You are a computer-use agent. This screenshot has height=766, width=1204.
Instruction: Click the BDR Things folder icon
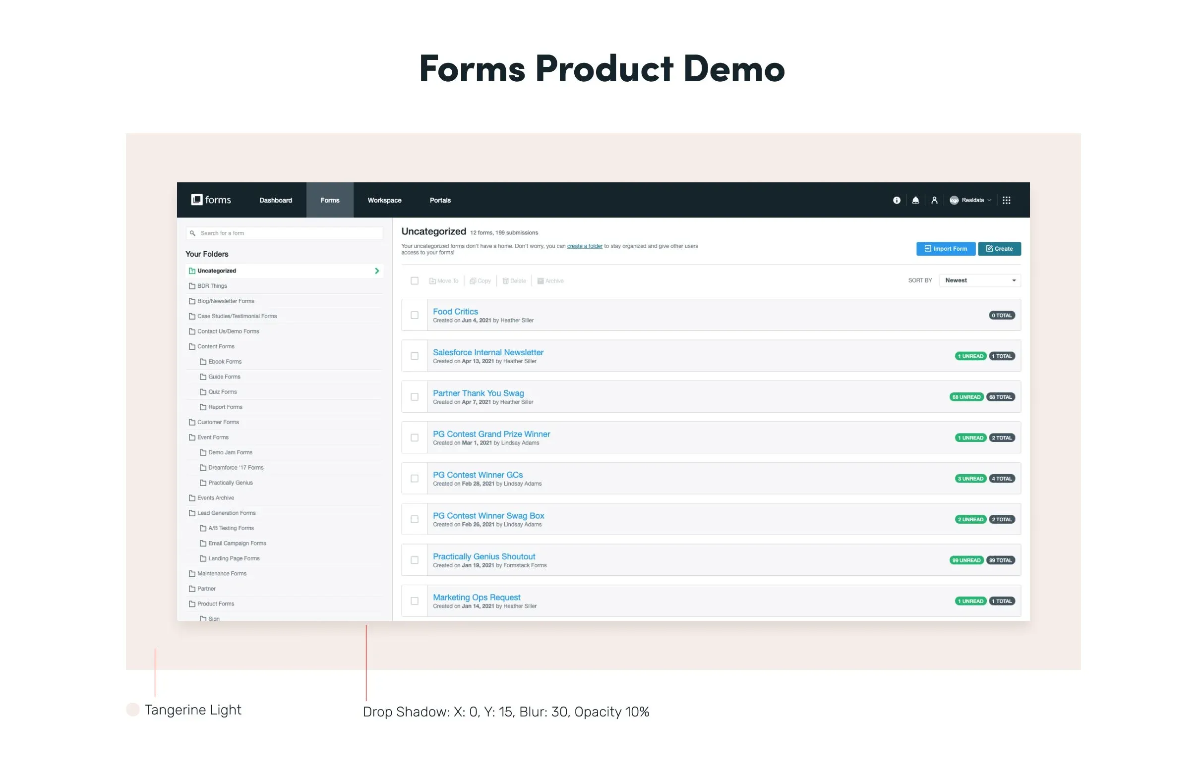192,286
